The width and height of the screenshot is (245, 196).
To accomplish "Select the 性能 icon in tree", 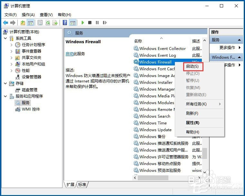I will [18, 71].
